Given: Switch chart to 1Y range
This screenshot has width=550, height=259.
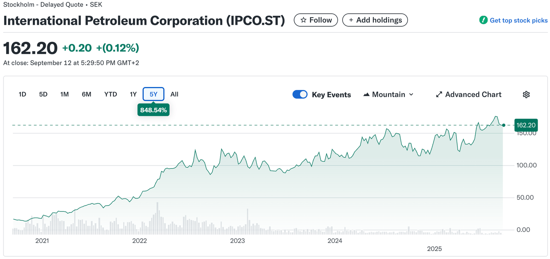Looking at the screenshot, I should [133, 94].
